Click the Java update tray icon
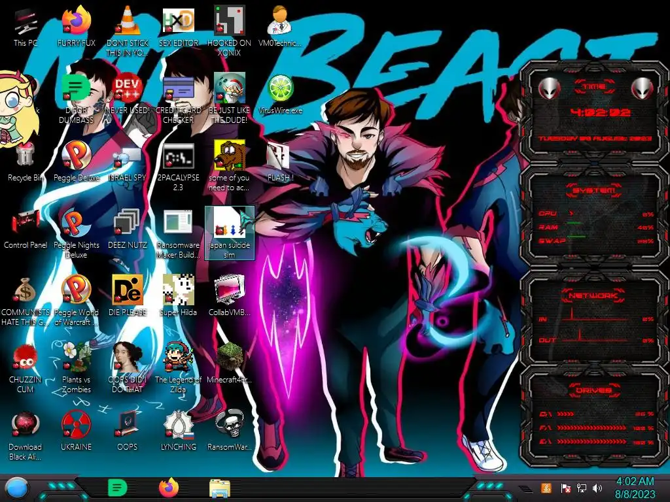Viewport: 670px width, 502px height. 546,488
